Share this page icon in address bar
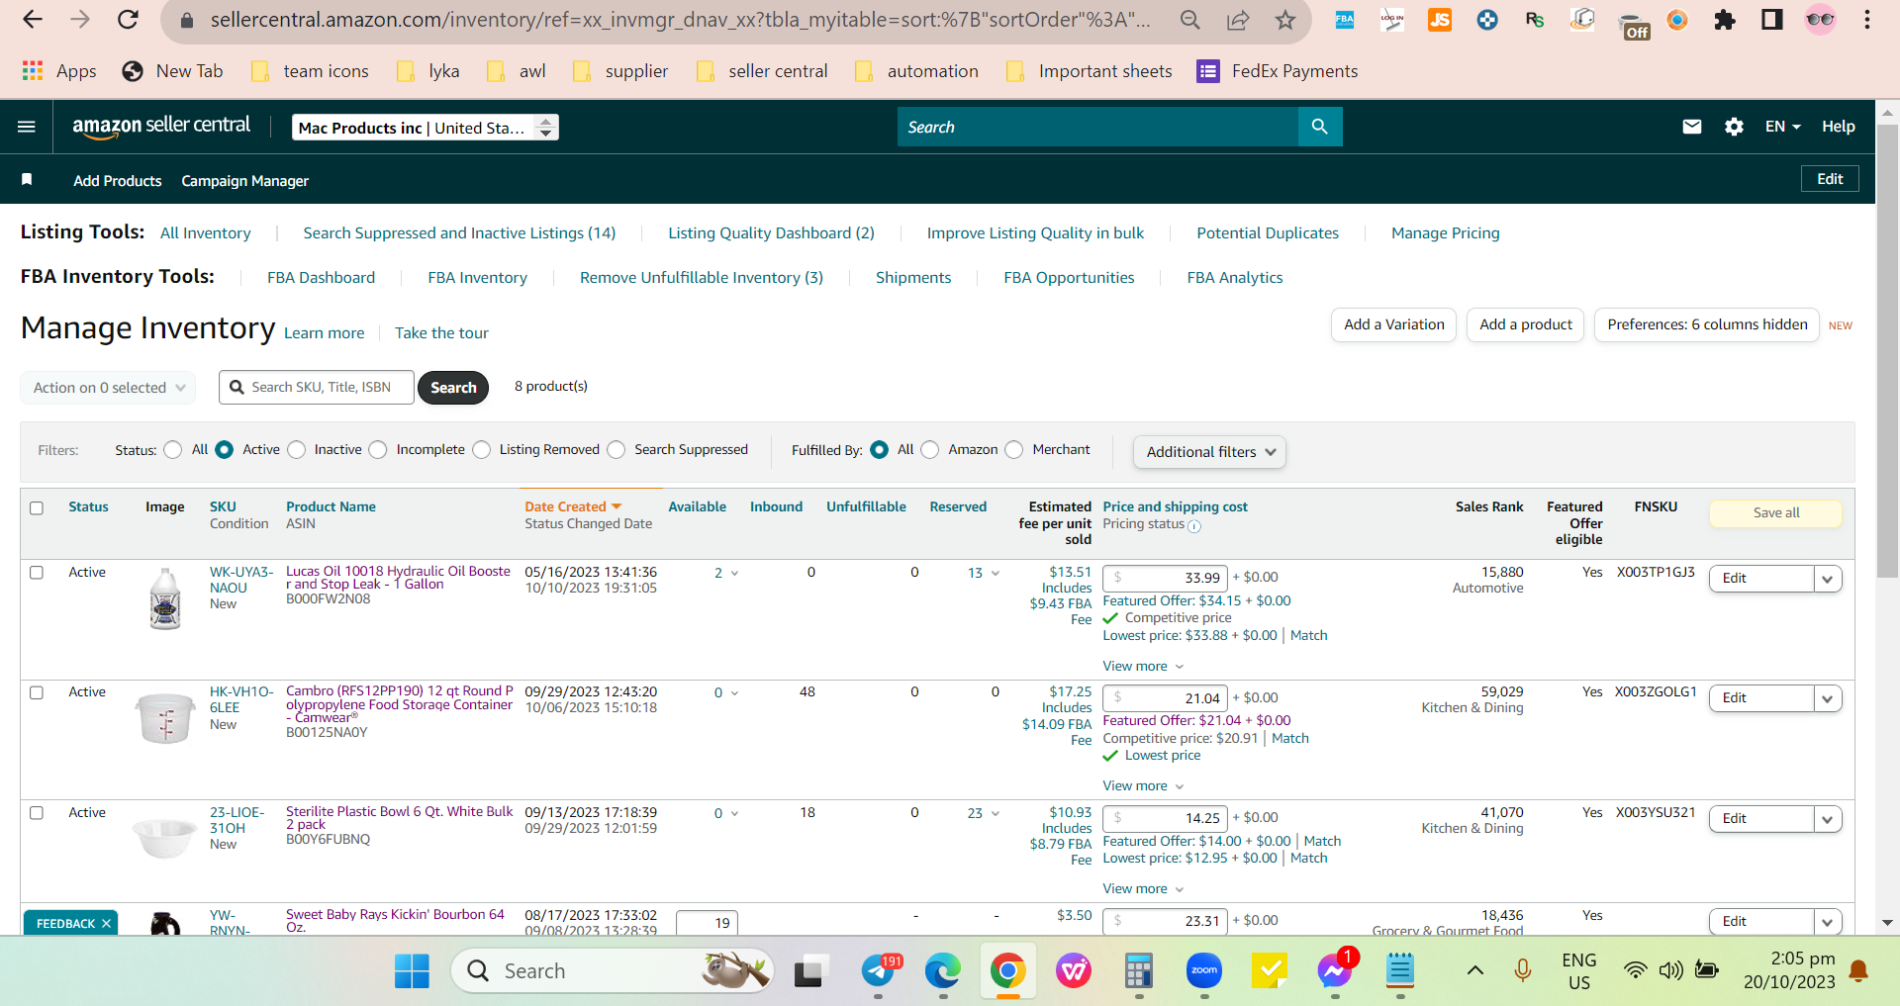The height and width of the screenshot is (1006, 1900). [1237, 20]
